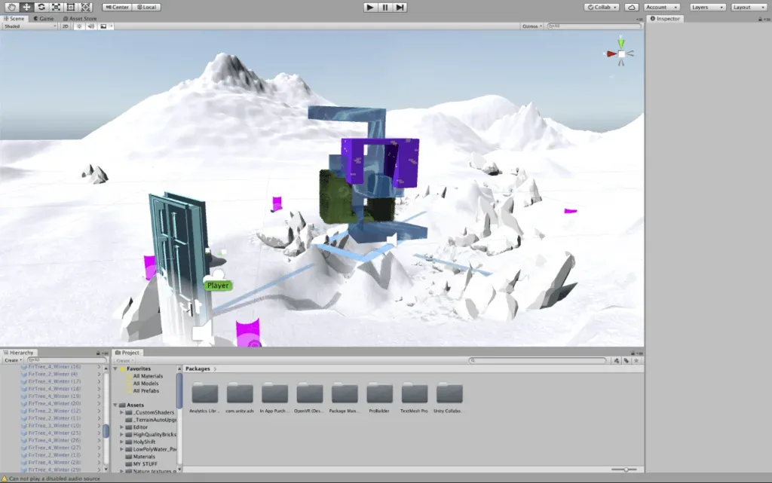Switch to the Scene tab
Viewport: 772px width, 483px height.
pyautogui.click(x=14, y=18)
